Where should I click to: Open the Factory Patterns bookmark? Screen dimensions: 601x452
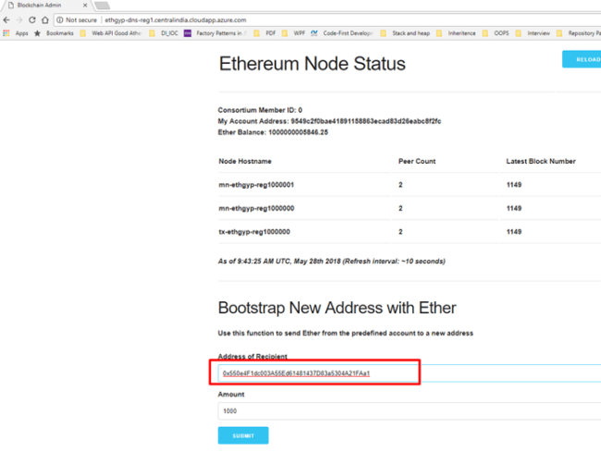(x=215, y=33)
